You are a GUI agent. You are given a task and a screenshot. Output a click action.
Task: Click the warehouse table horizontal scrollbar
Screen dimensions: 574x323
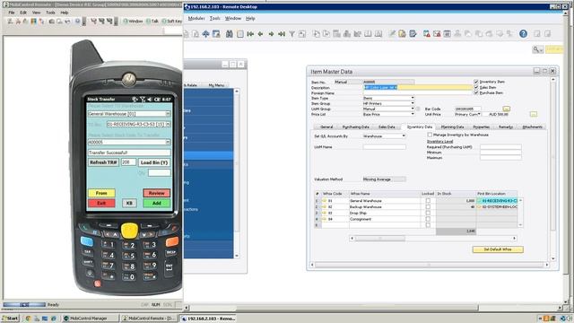coord(433,239)
